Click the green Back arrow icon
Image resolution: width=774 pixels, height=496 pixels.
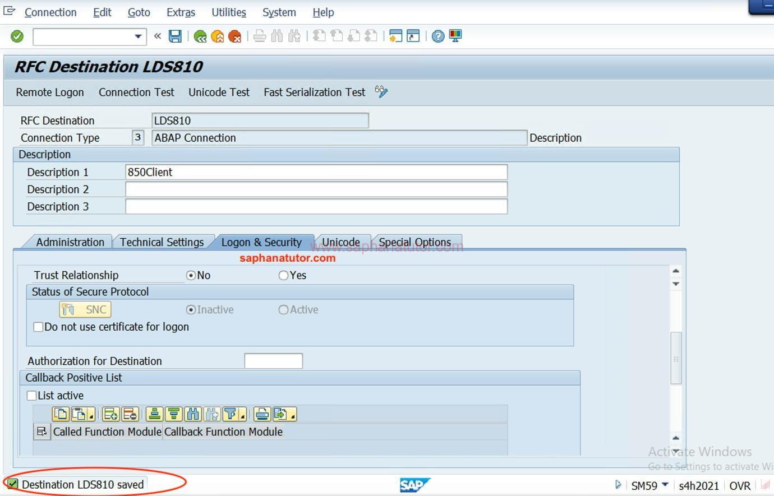pos(200,36)
